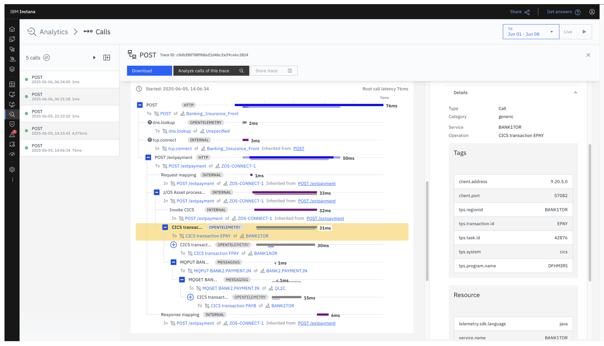Open the QL2C service link
The height and width of the screenshot is (346, 604).
tap(280, 288)
